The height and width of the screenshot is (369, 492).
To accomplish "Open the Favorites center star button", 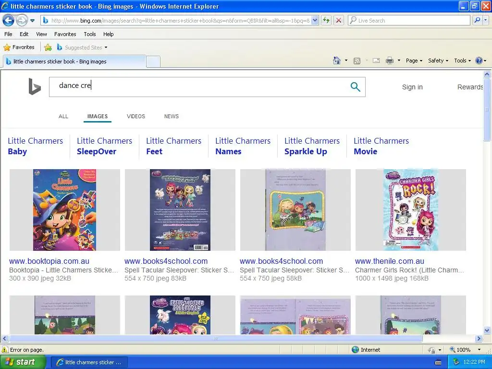I will pos(19,48).
